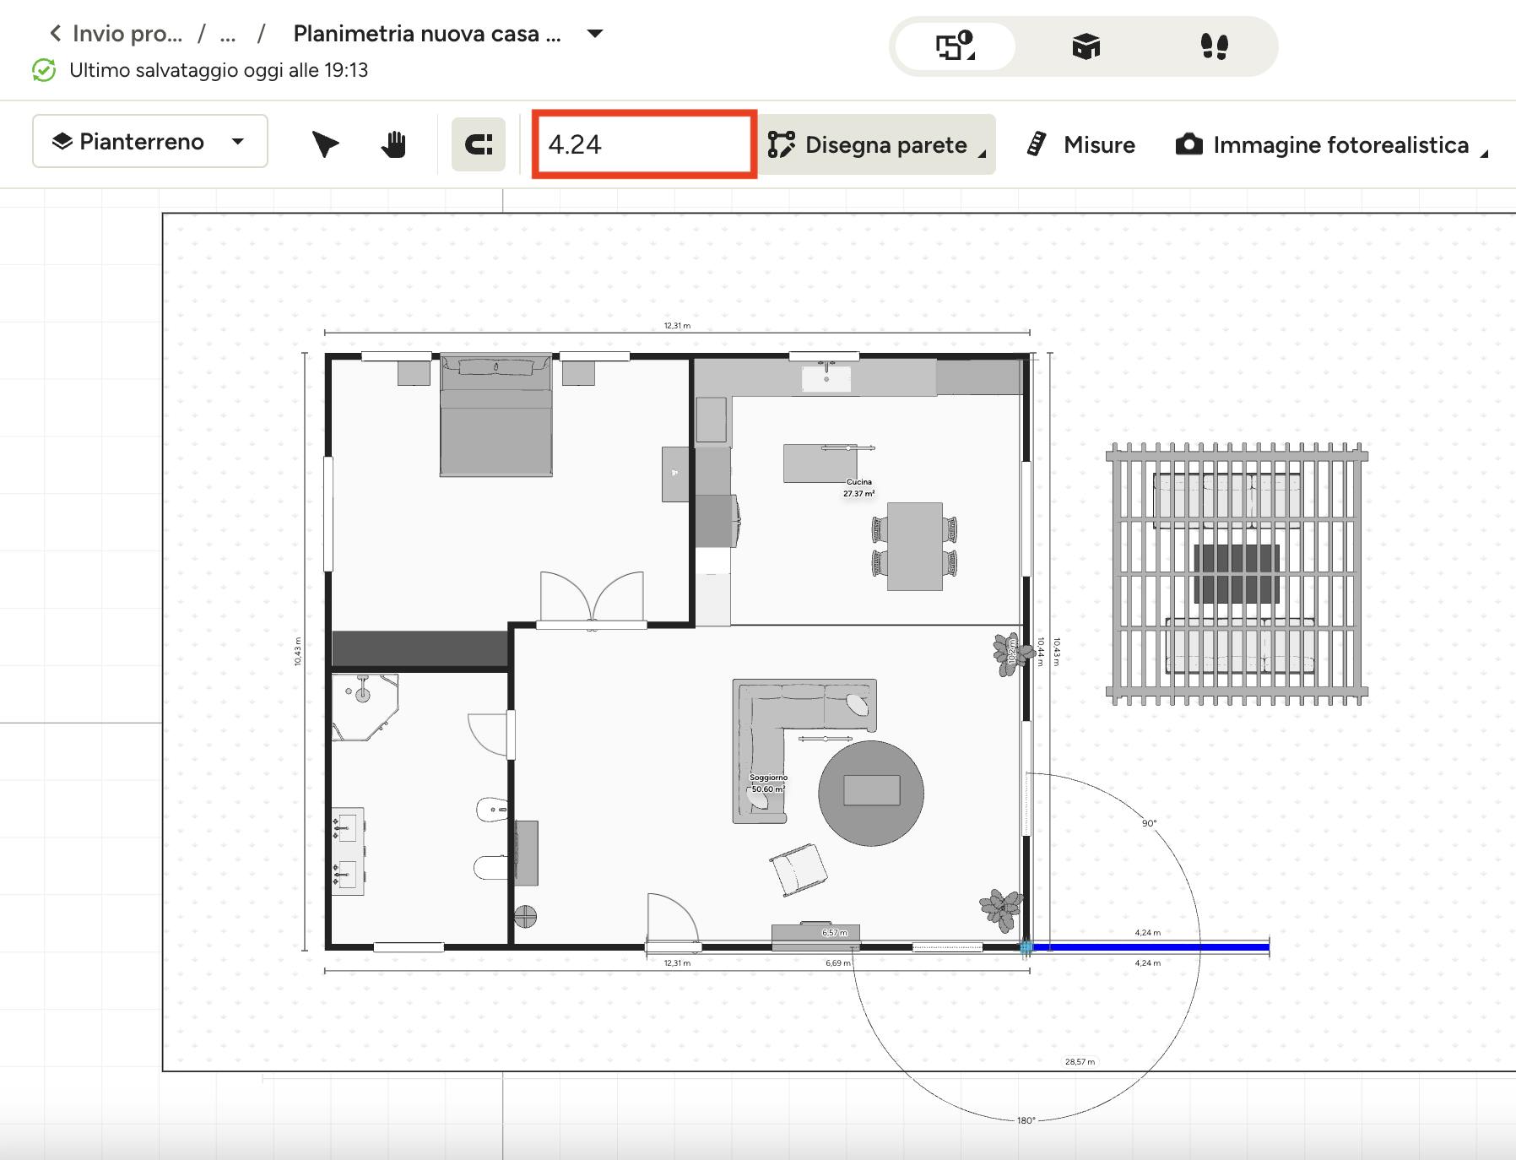
Task: Click the wall length input field
Action: pyautogui.click(x=644, y=144)
